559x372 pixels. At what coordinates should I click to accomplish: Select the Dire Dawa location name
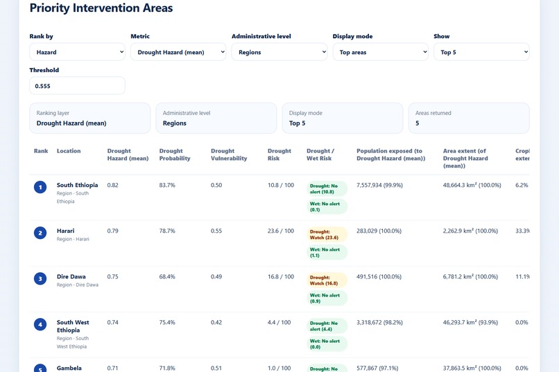click(x=71, y=276)
